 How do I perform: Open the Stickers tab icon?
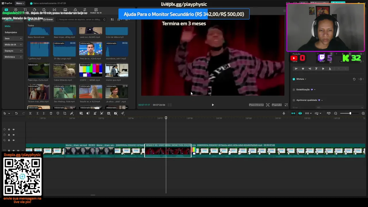(x=34, y=10)
